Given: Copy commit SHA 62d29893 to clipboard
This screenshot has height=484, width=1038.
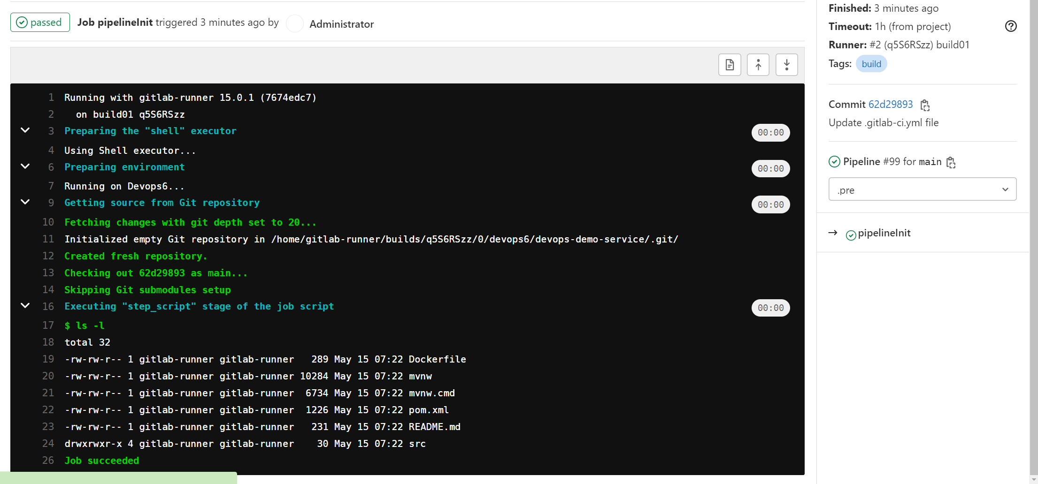Looking at the screenshot, I should point(925,105).
